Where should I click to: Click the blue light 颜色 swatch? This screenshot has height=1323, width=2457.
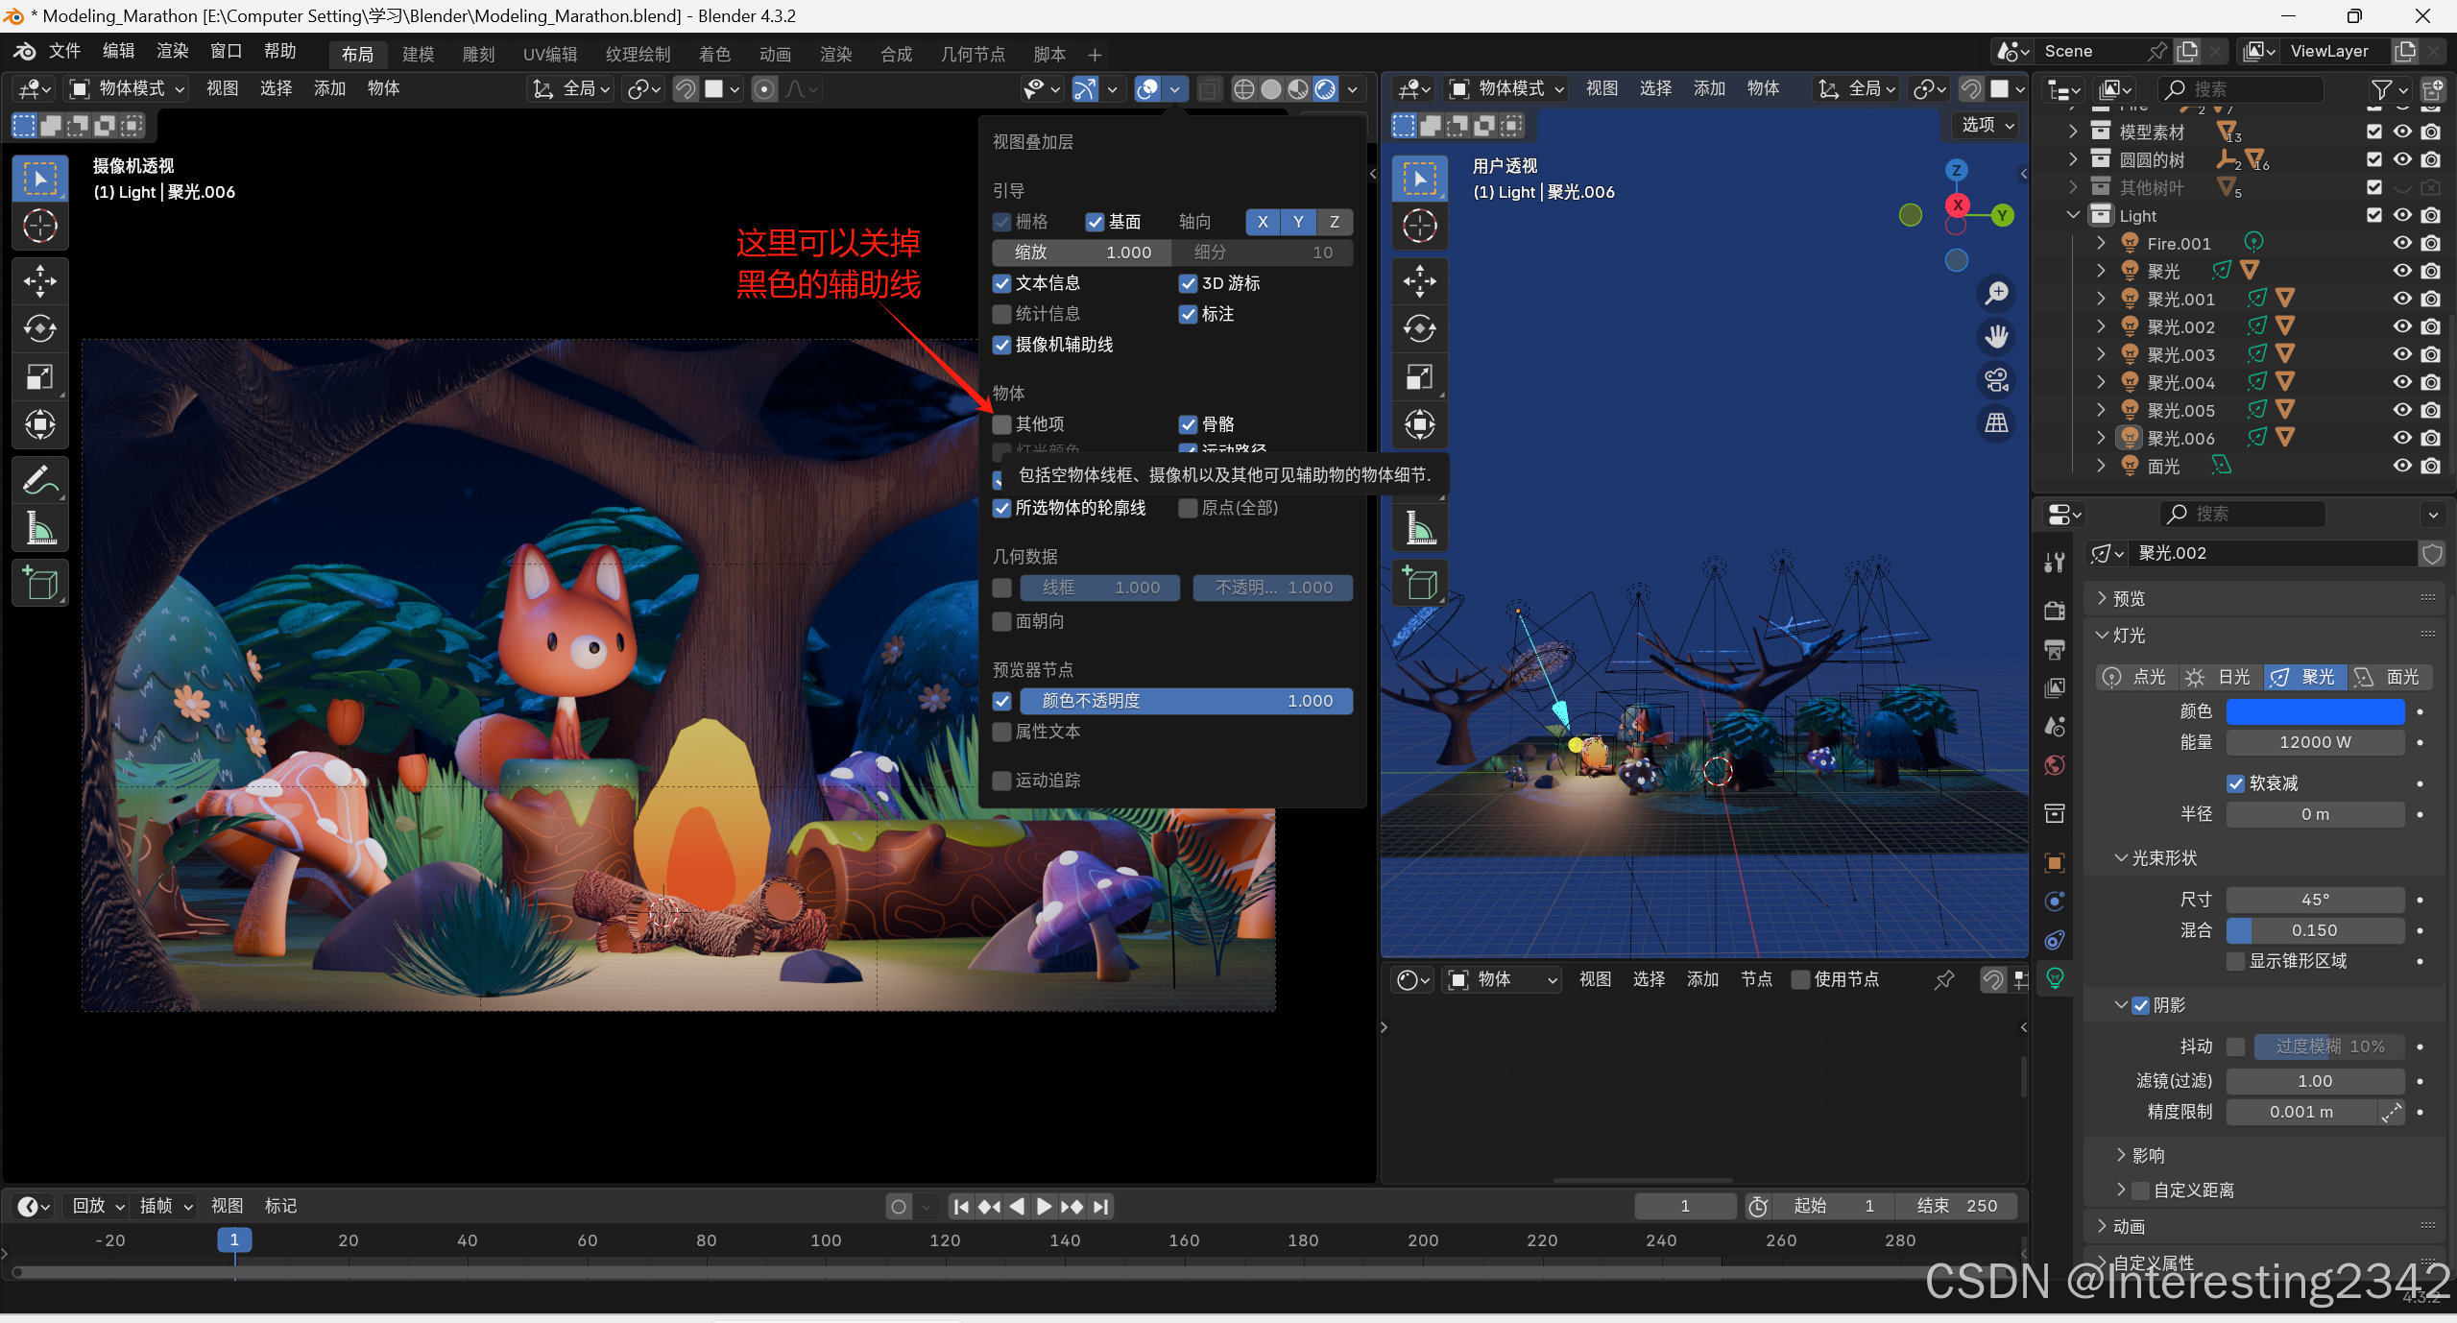tap(2314, 711)
